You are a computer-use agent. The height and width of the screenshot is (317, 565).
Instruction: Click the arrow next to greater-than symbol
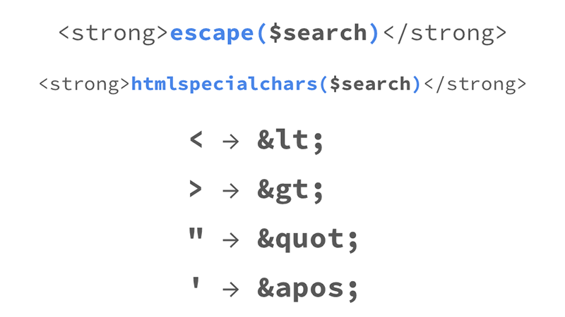point(230,190)
